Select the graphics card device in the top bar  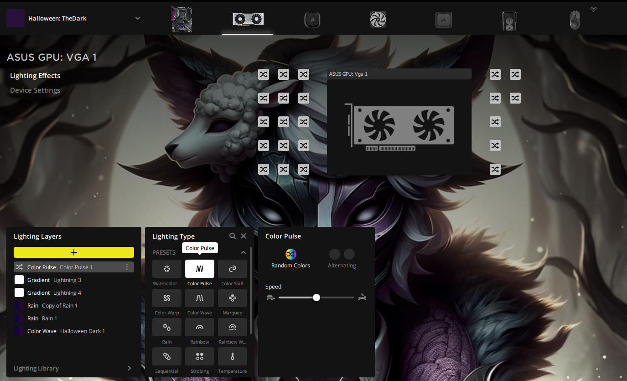[247, 19]
